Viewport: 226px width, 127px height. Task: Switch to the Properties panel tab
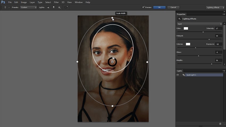(181, 14)
